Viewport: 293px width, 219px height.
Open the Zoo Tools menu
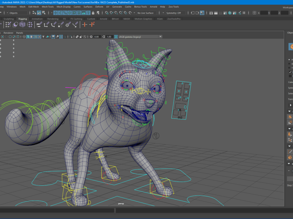click(x=173, y=6)
